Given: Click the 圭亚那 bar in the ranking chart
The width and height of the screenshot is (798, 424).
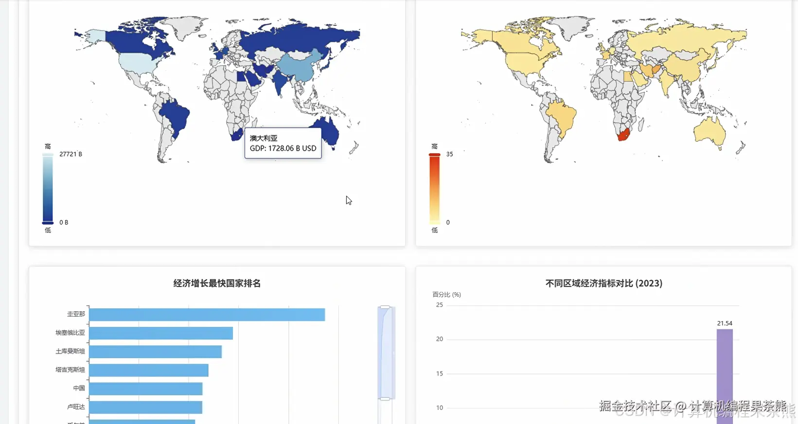Looking at the screenshot, I should click(207, 315).
